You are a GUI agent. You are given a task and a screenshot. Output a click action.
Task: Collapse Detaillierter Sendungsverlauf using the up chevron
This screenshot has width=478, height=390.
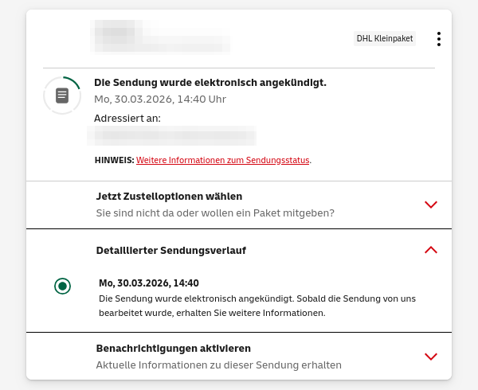click(x=431, y=250)
